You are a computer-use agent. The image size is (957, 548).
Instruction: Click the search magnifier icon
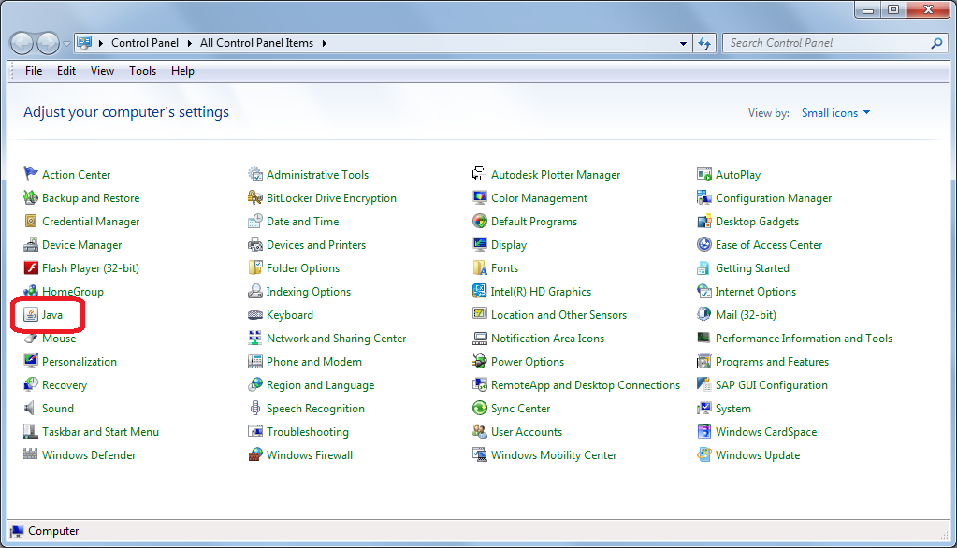pos(936,43)
